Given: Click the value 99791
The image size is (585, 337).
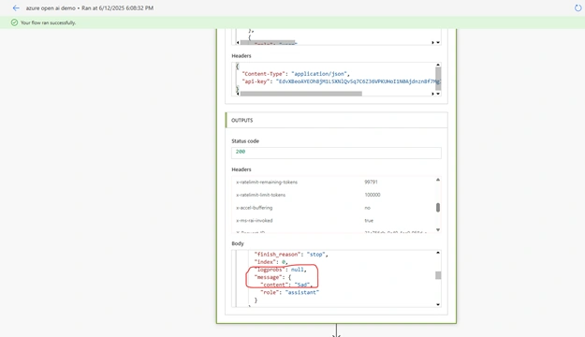Looking at the screenshot, I should 371,183.
